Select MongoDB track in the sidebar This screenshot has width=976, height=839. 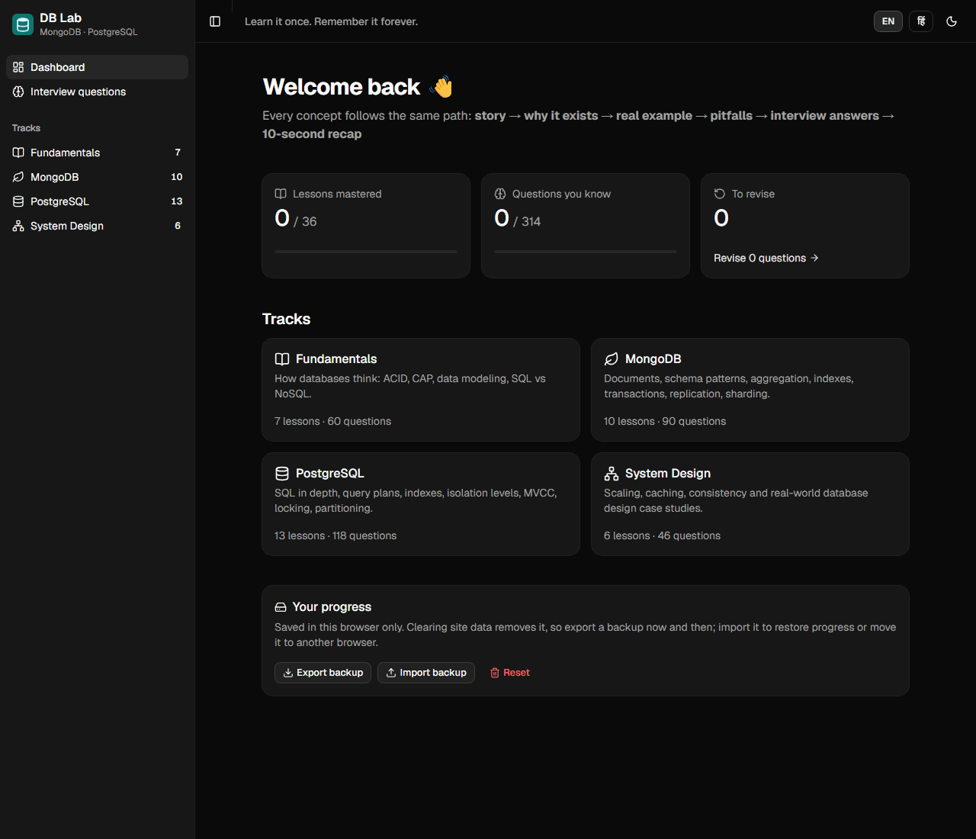point(97,177)
